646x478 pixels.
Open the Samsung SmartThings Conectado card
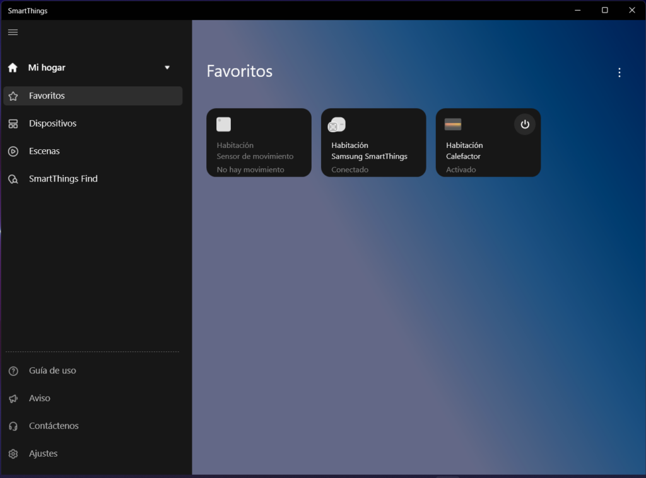pyautogui.click(x=373, y=157)
